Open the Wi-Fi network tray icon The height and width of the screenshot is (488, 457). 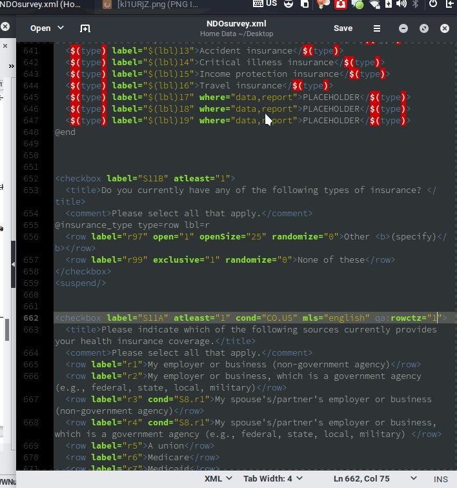coord(374,4)
